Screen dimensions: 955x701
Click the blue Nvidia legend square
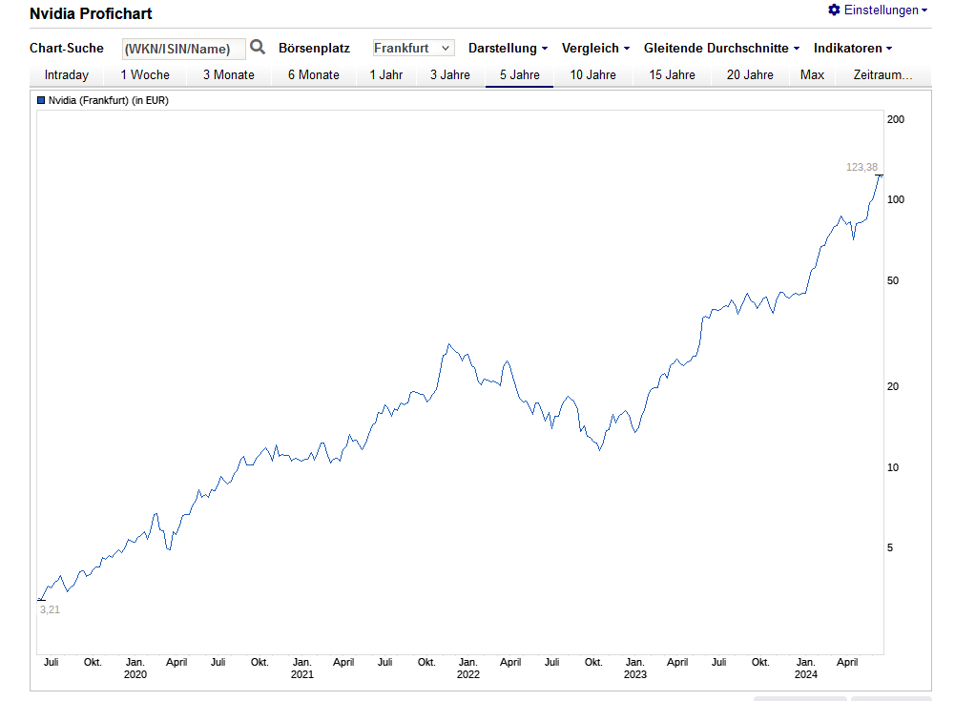click(41, 100)
